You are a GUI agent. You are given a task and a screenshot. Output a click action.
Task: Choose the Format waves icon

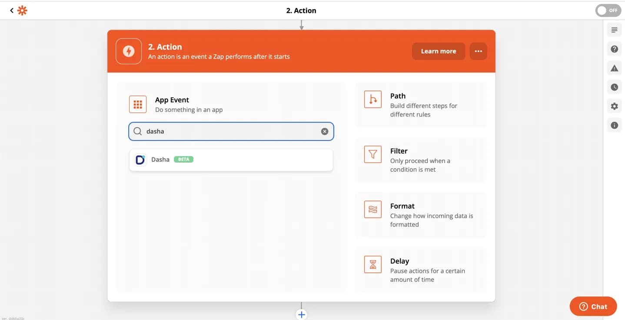click(373, 209)
